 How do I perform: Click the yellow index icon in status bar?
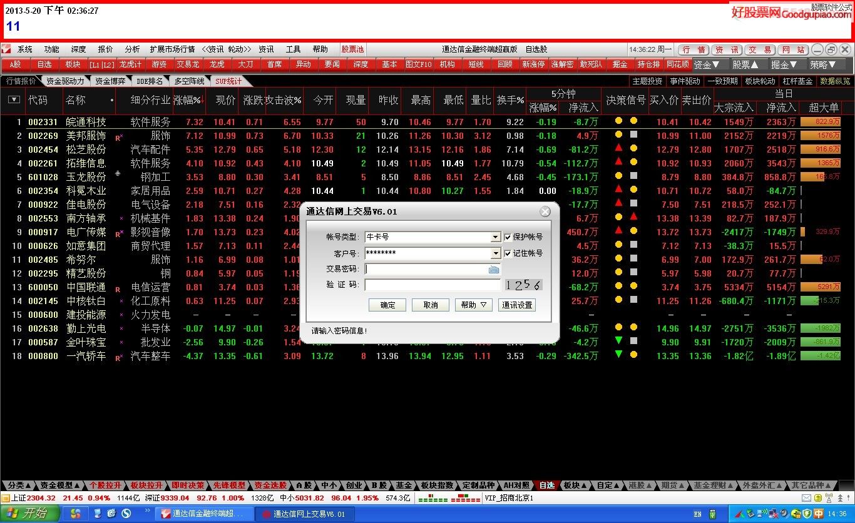(x=6, y=498)
